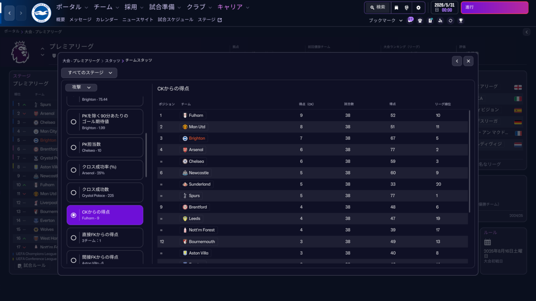Screen dimensions: 536x301
Task: Click the previous arrow in stats dialog
Action: click(456, 61)
